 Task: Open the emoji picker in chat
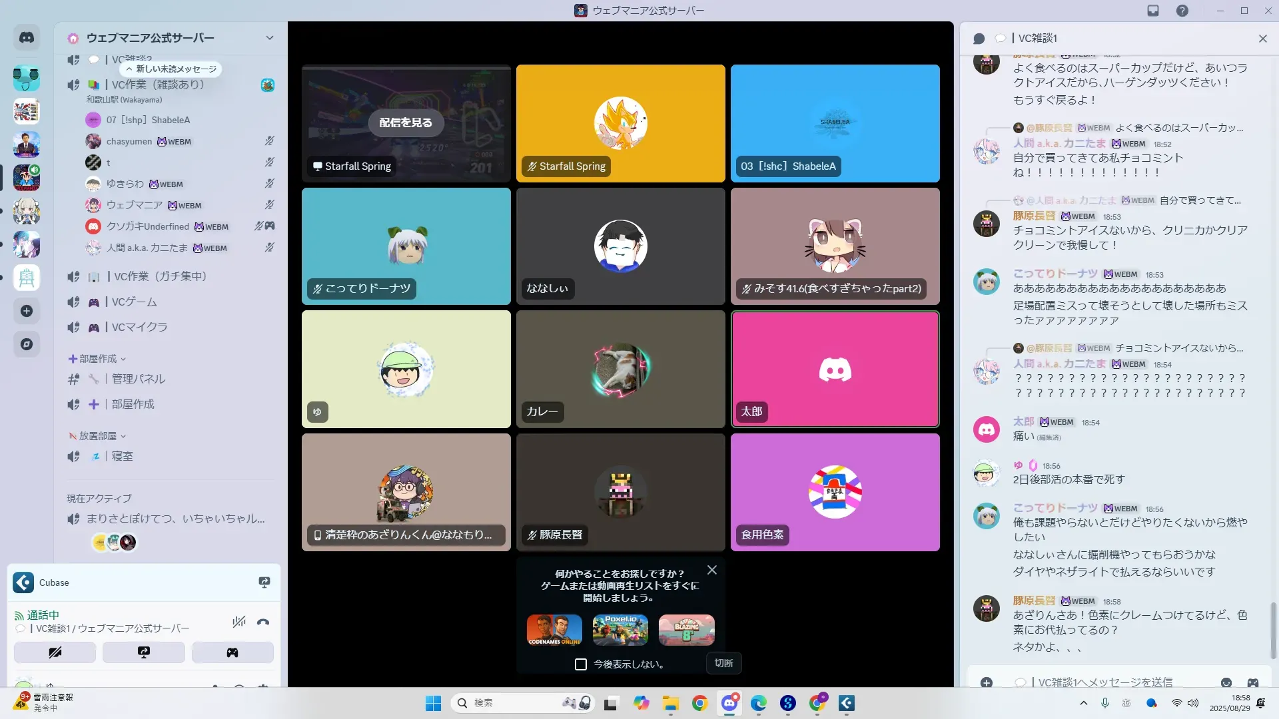(x=1226, y=682)
